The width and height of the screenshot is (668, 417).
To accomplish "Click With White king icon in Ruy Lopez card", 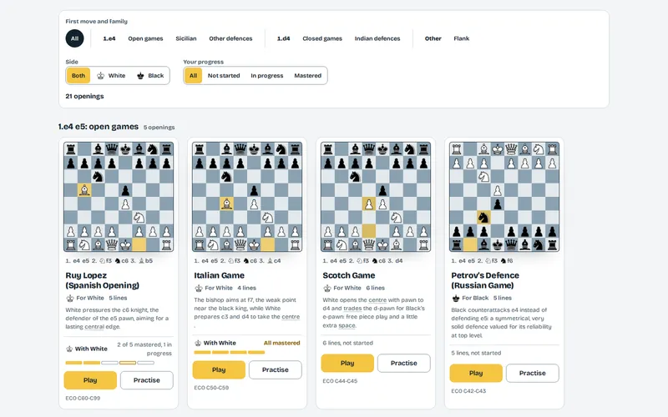I will pos(69,349).
